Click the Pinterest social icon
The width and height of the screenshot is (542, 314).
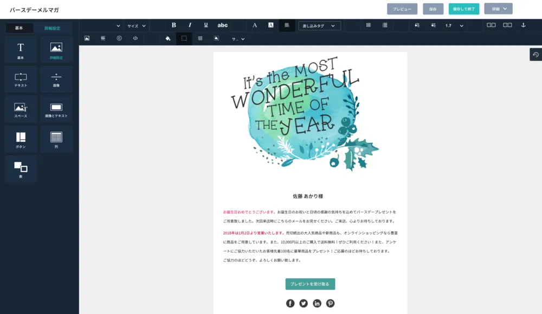(330, 303)
